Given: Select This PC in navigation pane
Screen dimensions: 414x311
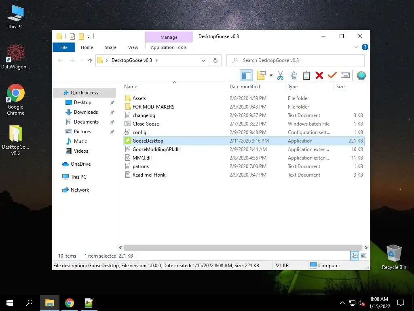Looking at the screenshot, I should coord(78,177).
